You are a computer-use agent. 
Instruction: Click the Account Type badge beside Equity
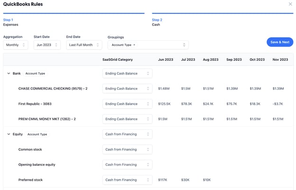[x=37, y=134]
